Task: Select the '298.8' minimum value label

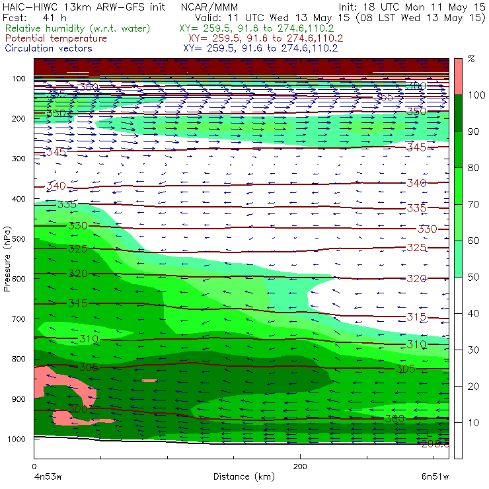Action: tap(435, 443)
